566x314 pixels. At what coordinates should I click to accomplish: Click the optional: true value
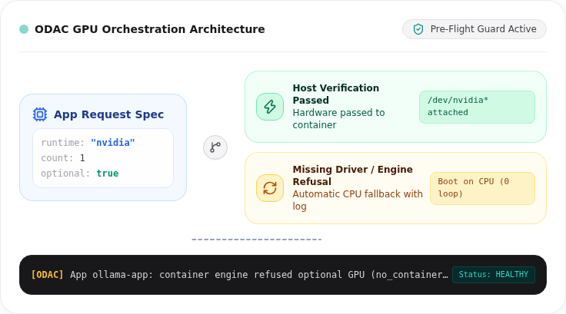[x=107, y=174]
